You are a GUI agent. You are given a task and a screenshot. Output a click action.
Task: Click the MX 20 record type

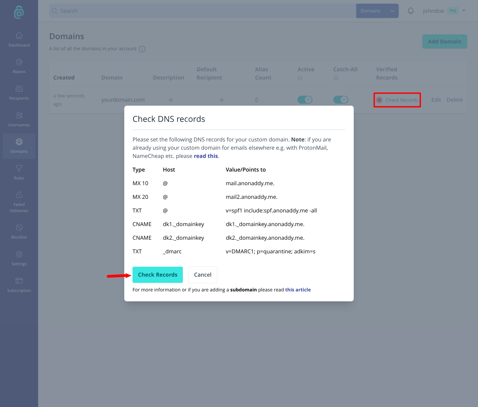point(140,197)
